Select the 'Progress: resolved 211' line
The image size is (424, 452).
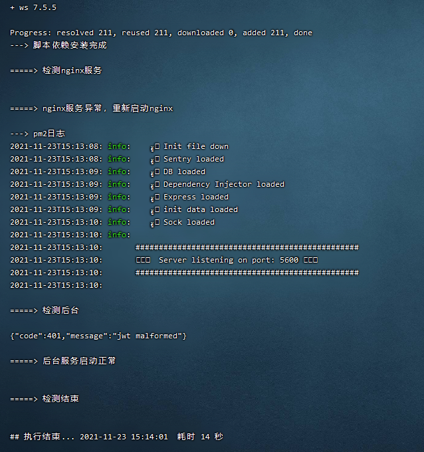[x=161, y=33]
